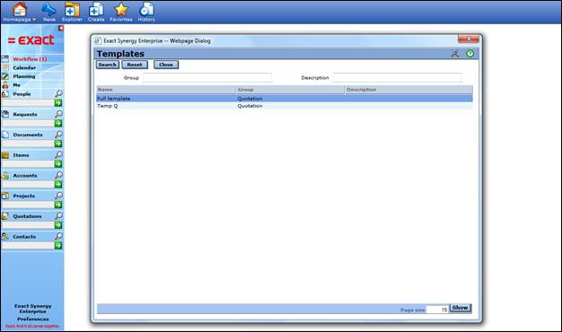The width and height of the screenshot is (562, 332).
Task: Click the Reset button
Action: tap(135, 65)
